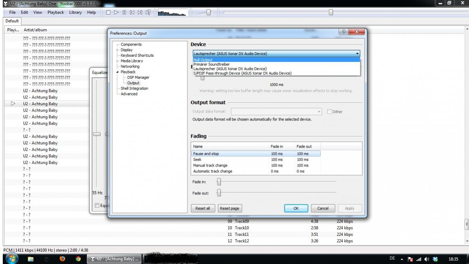The height and width of the screenshot is (264, 469).
Task: Select the Automatic track change row
Action: (x=256, y=171)
